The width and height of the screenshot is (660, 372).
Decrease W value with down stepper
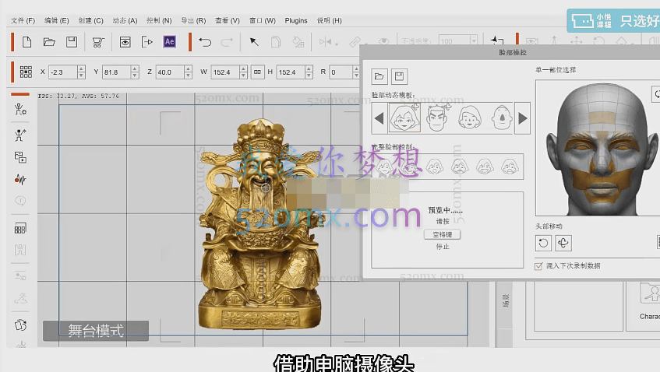coord(243,75)
